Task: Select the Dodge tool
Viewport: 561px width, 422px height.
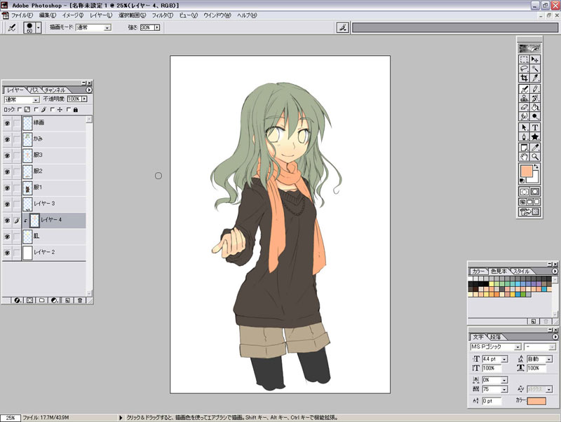Action: [x=535, y=116]
